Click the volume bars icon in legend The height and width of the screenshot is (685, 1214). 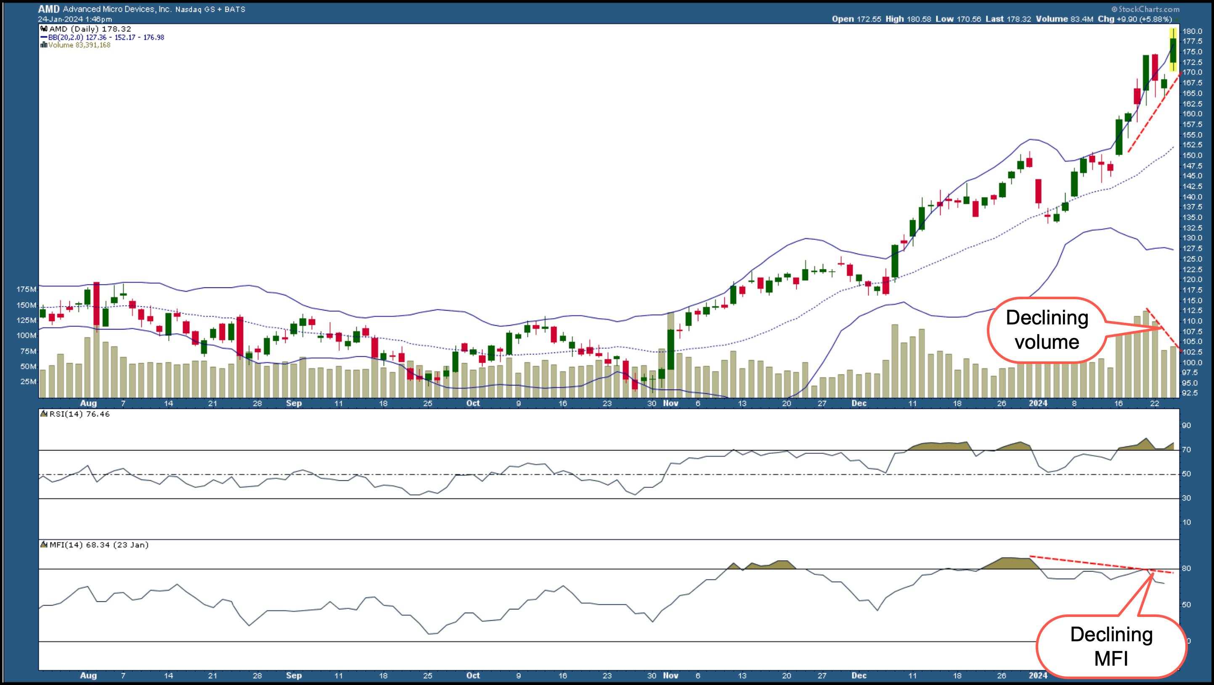click(x=44, y=45)
